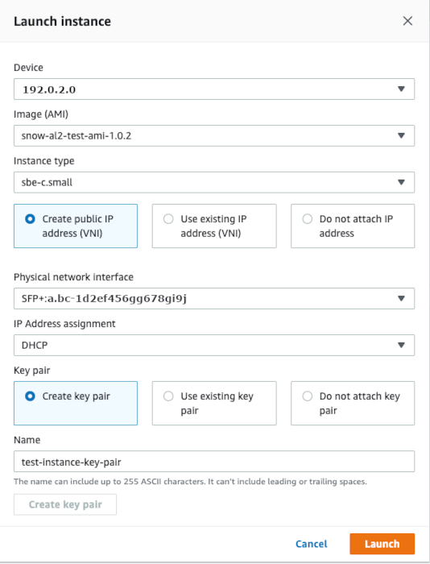
Task: Select Use existing key pair option
Action: 214,403
